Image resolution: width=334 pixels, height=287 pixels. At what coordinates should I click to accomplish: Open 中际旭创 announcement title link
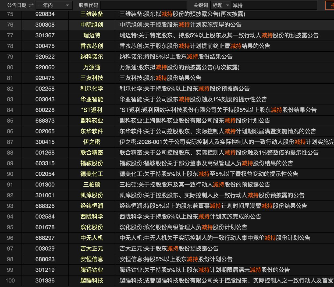[180, 25]
